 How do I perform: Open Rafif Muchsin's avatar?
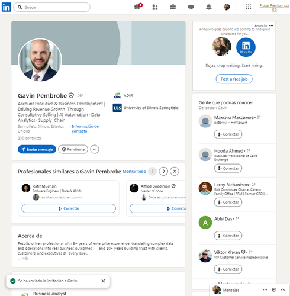(x=26, y=188)
